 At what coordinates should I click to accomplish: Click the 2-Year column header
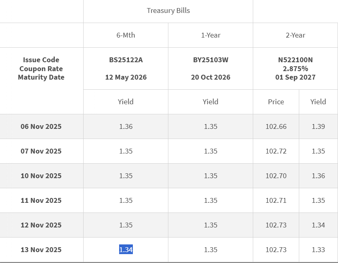coord(296,35)
